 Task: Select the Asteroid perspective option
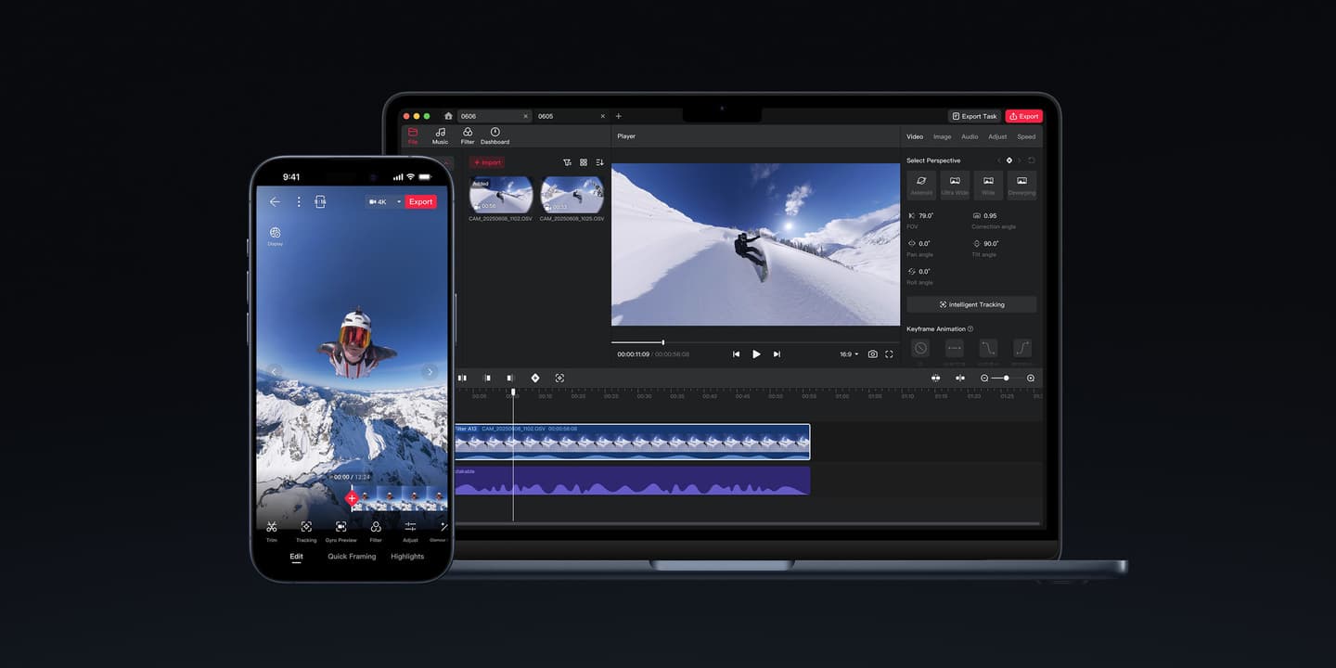click(x=921, y=184)
